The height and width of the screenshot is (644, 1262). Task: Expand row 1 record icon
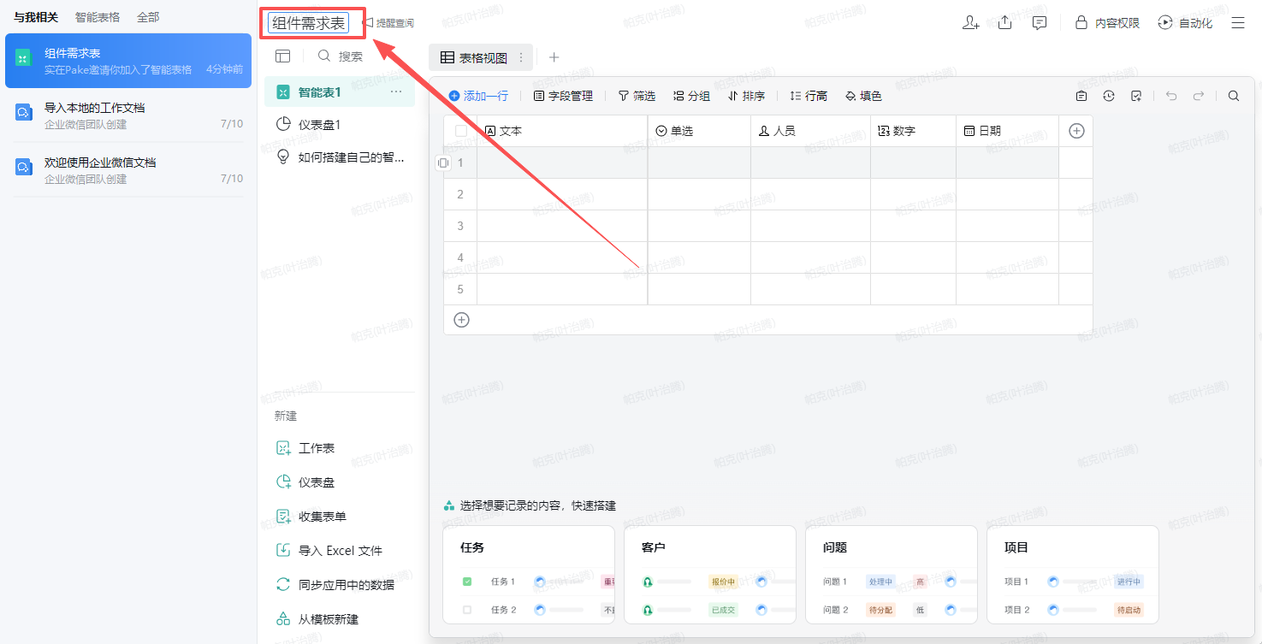(x=442, y=162)
